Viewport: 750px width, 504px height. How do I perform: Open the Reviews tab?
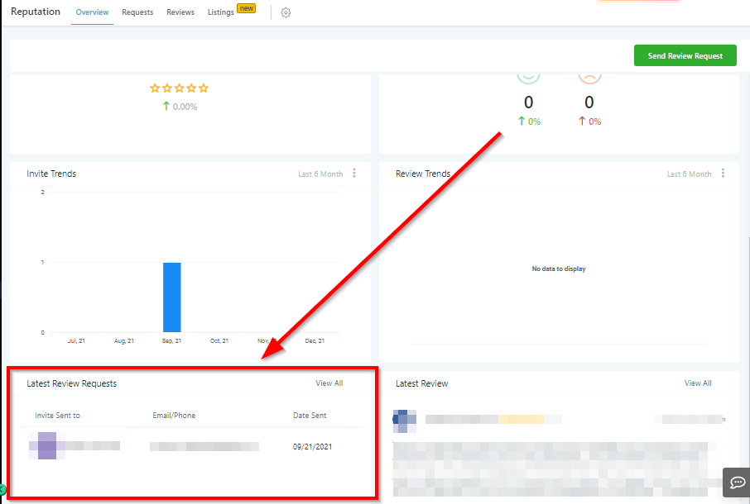pos(180,12)
